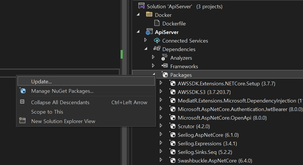This screenshot has width=303, height=165.
Task: Expand the Analyzers node
Action: [153, 57]
